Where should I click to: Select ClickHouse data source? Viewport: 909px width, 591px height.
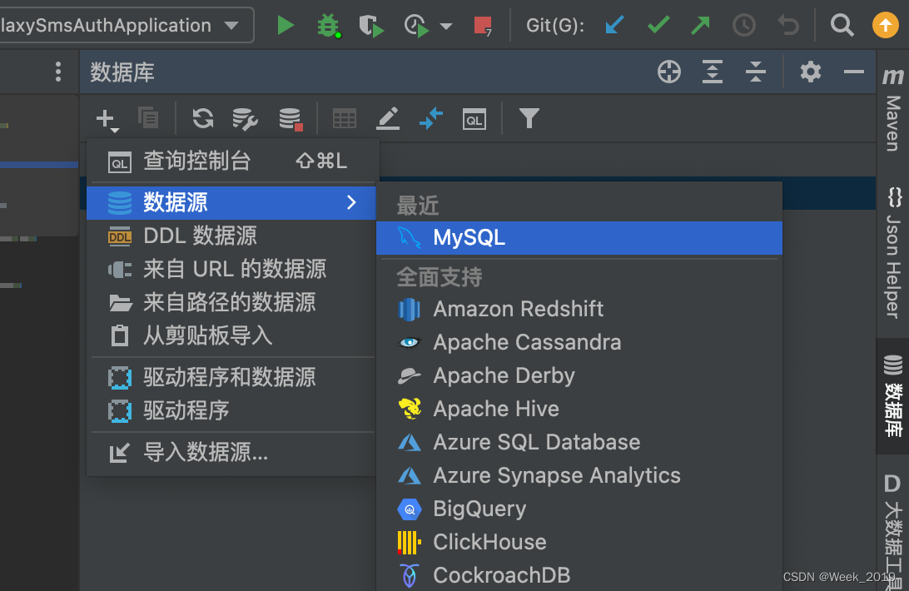click(x=579, y=542)
